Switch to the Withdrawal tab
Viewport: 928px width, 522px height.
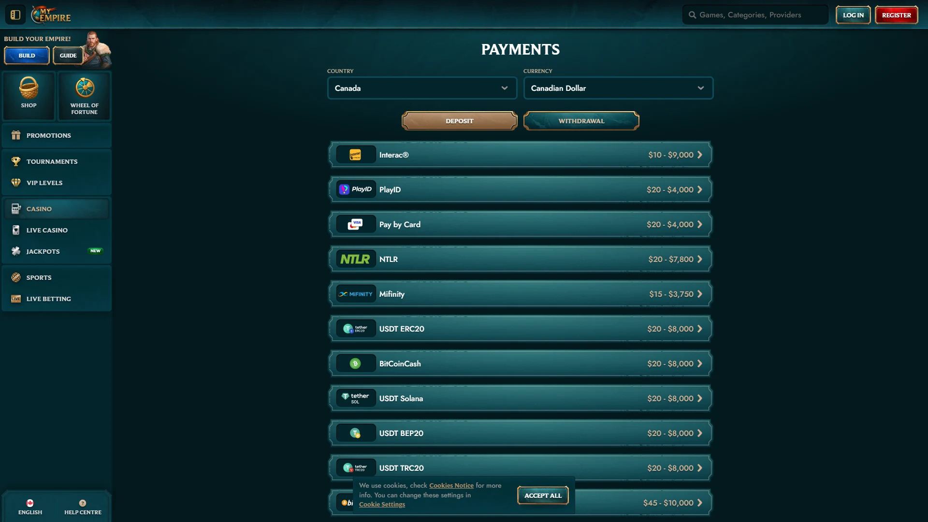581,121
